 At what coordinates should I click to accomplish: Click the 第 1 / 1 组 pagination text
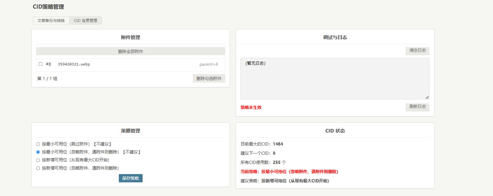47,79
